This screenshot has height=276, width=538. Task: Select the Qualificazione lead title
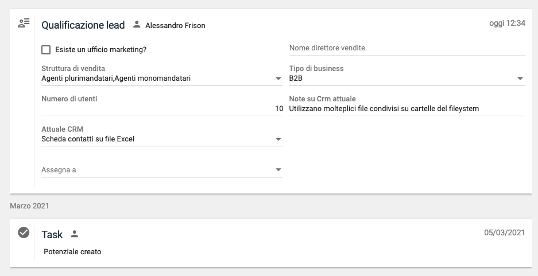pyautogui.click(x=83, y=25)
